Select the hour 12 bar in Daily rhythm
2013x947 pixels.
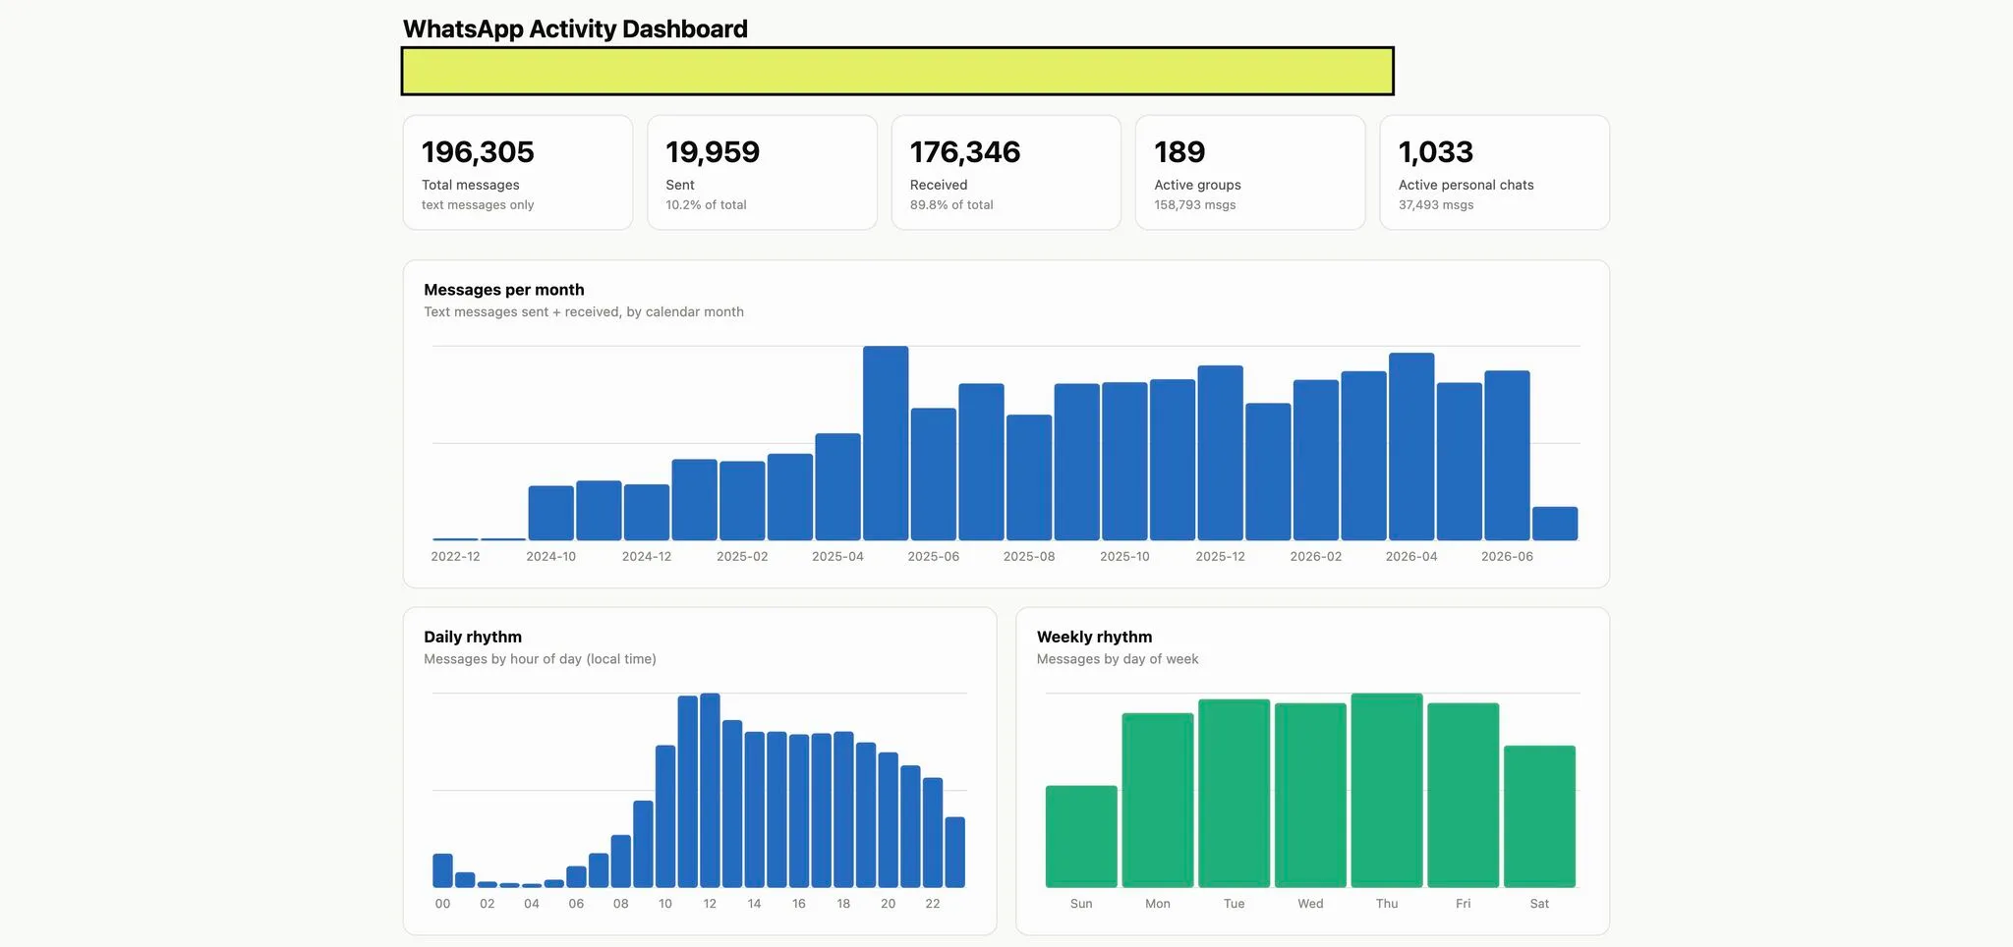click(x=710, y=791)
